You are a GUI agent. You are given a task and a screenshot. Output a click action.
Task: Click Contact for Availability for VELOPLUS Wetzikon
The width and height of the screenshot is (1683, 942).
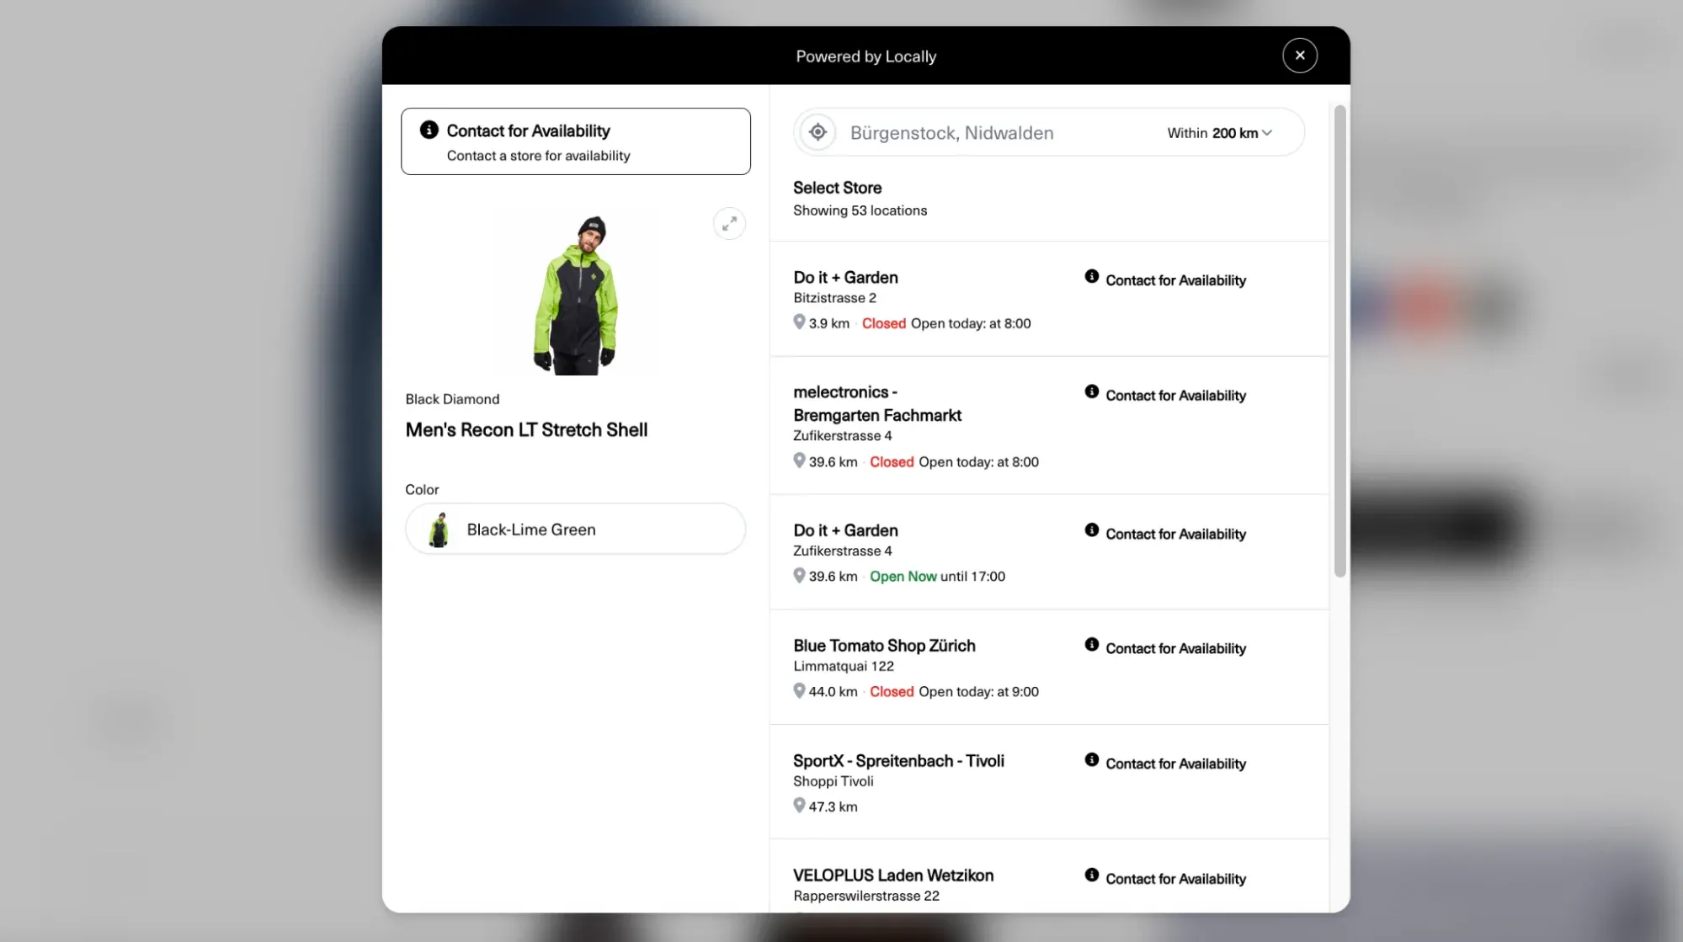1175,879
